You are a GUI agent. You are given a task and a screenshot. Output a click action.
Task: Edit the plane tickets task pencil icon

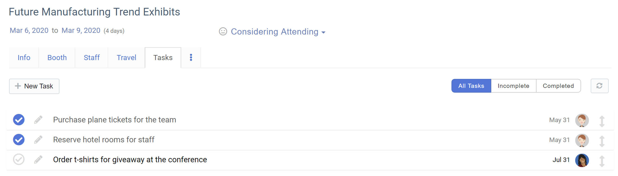[x=38, y=120]
